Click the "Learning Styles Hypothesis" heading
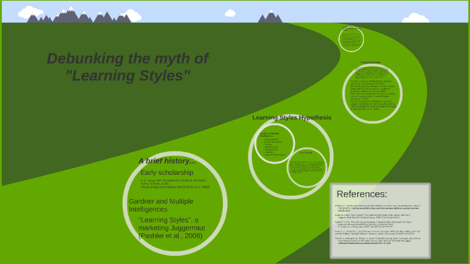 291,117
